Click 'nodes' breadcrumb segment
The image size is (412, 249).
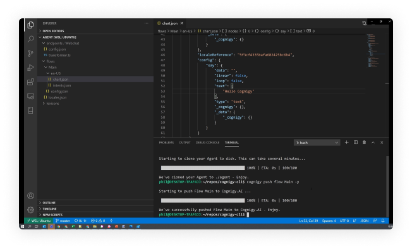pos(233,31)
